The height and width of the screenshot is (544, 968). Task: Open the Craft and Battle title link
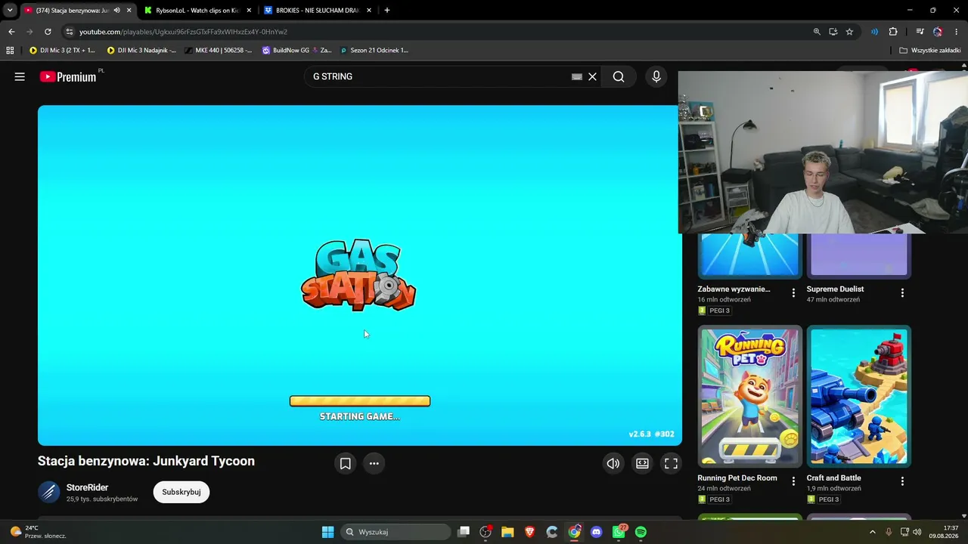tap(833, 478)
